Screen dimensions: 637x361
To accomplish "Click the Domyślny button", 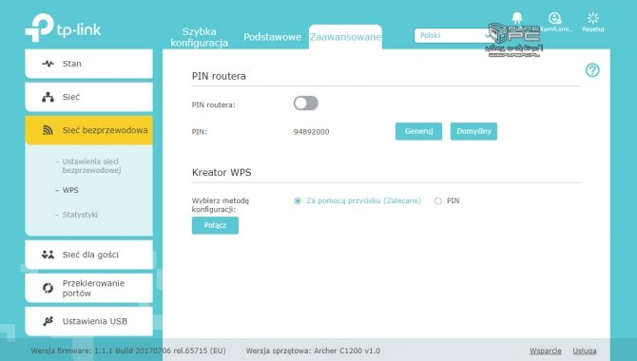I will (x=473, y=131).
